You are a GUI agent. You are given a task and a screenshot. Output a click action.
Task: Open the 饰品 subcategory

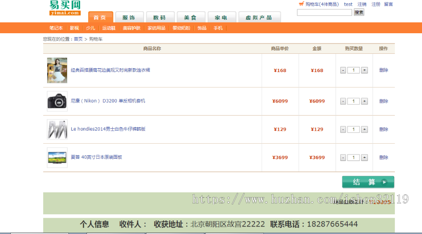pyautogui.click(x=202, y=28)
